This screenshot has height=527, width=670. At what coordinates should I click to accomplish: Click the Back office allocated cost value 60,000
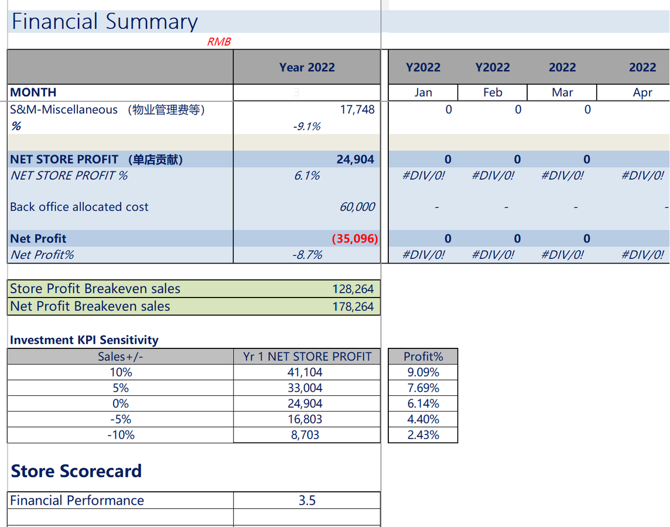(x=357, y=207)
